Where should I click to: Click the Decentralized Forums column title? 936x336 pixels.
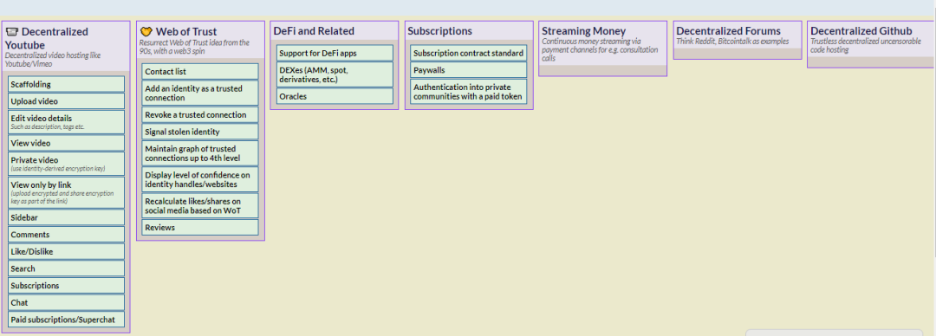tap(728, 31)
